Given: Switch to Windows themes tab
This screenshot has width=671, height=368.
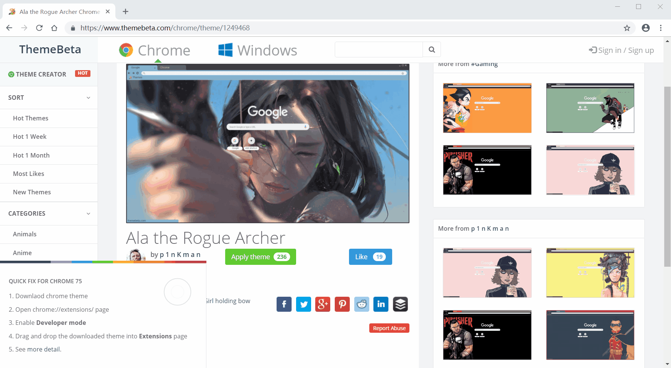Looking at the screenshot, I should coord(258,50).
